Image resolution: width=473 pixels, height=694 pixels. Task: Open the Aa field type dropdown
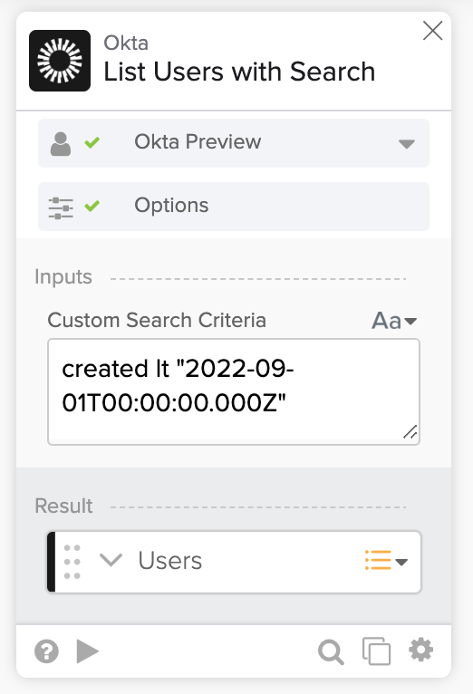tap(394, 321)
